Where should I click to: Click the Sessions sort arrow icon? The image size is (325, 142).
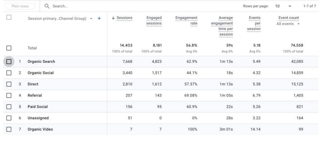tap(113, 18)
